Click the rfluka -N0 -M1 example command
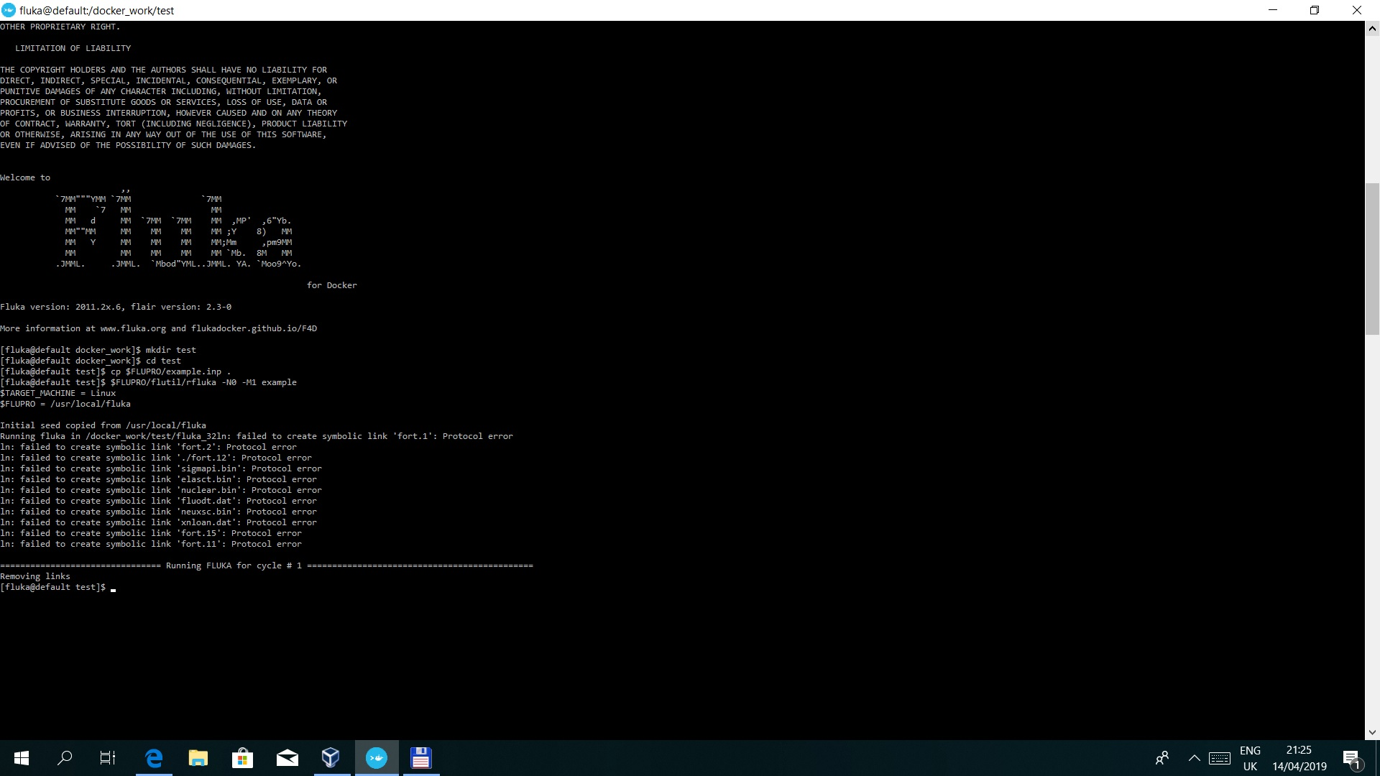 click(148, 382)
